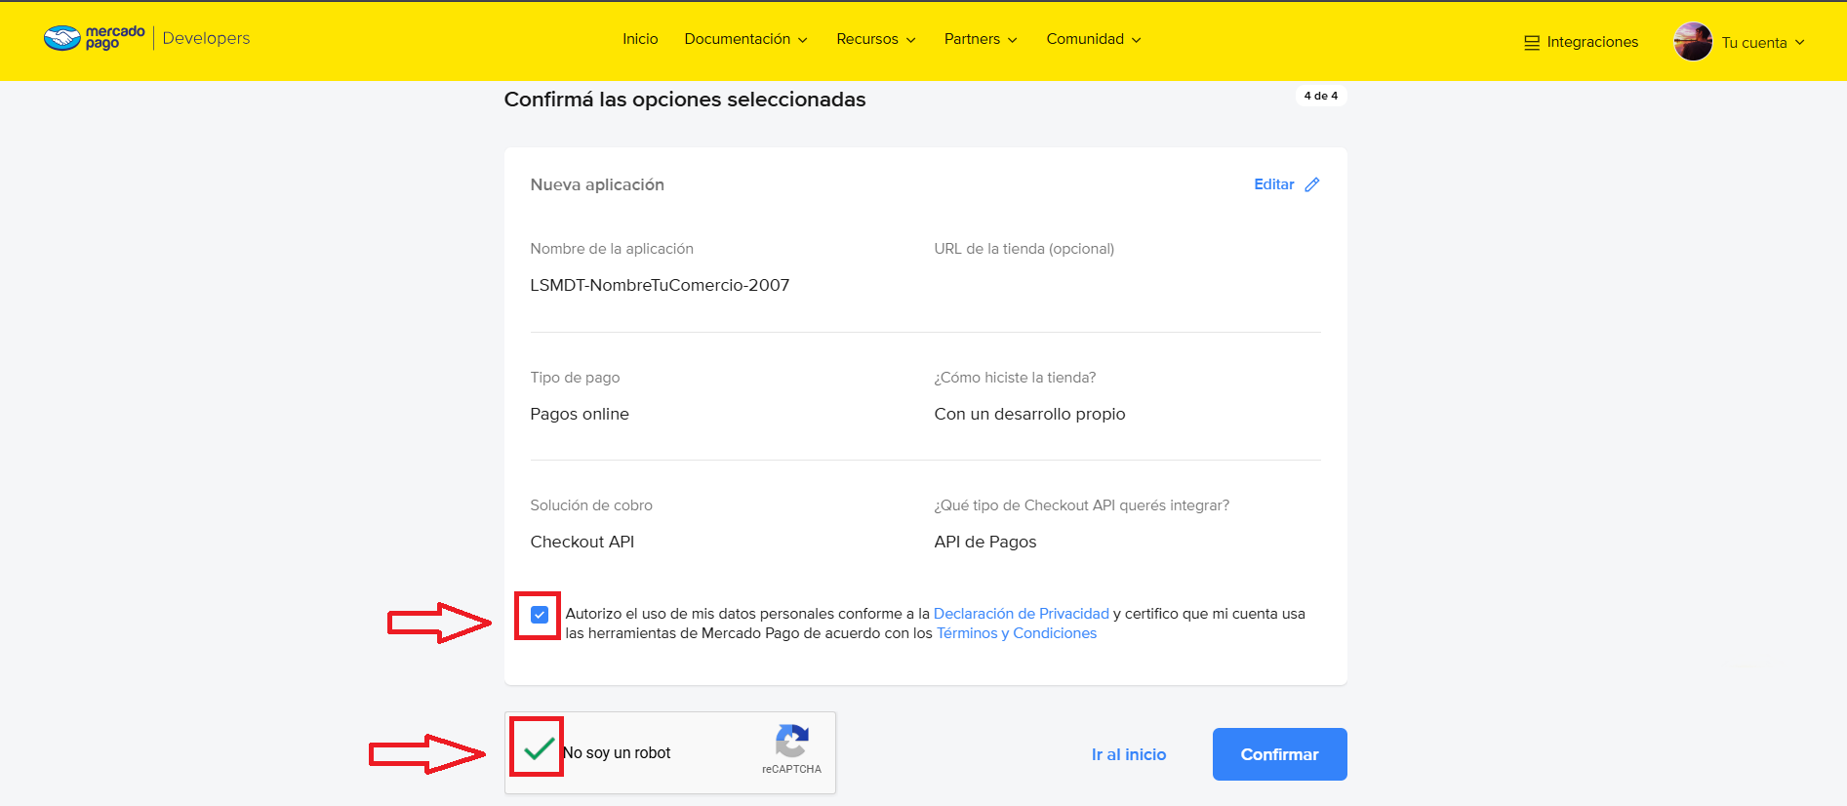Screen dimensions: 1847x806
Task: Click the account profile avatar
Action: pyautogui.click(x=1693, y=42)
